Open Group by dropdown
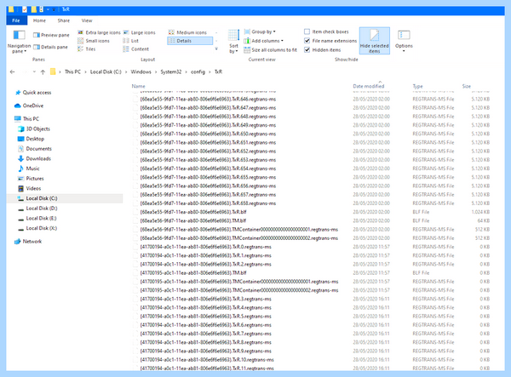This screenshot has height=377, width=511. (260, 31)
